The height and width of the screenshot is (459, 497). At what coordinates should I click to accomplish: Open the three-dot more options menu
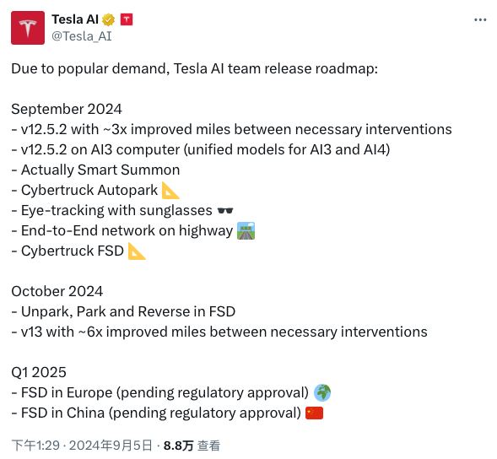[x=480, y=20]
